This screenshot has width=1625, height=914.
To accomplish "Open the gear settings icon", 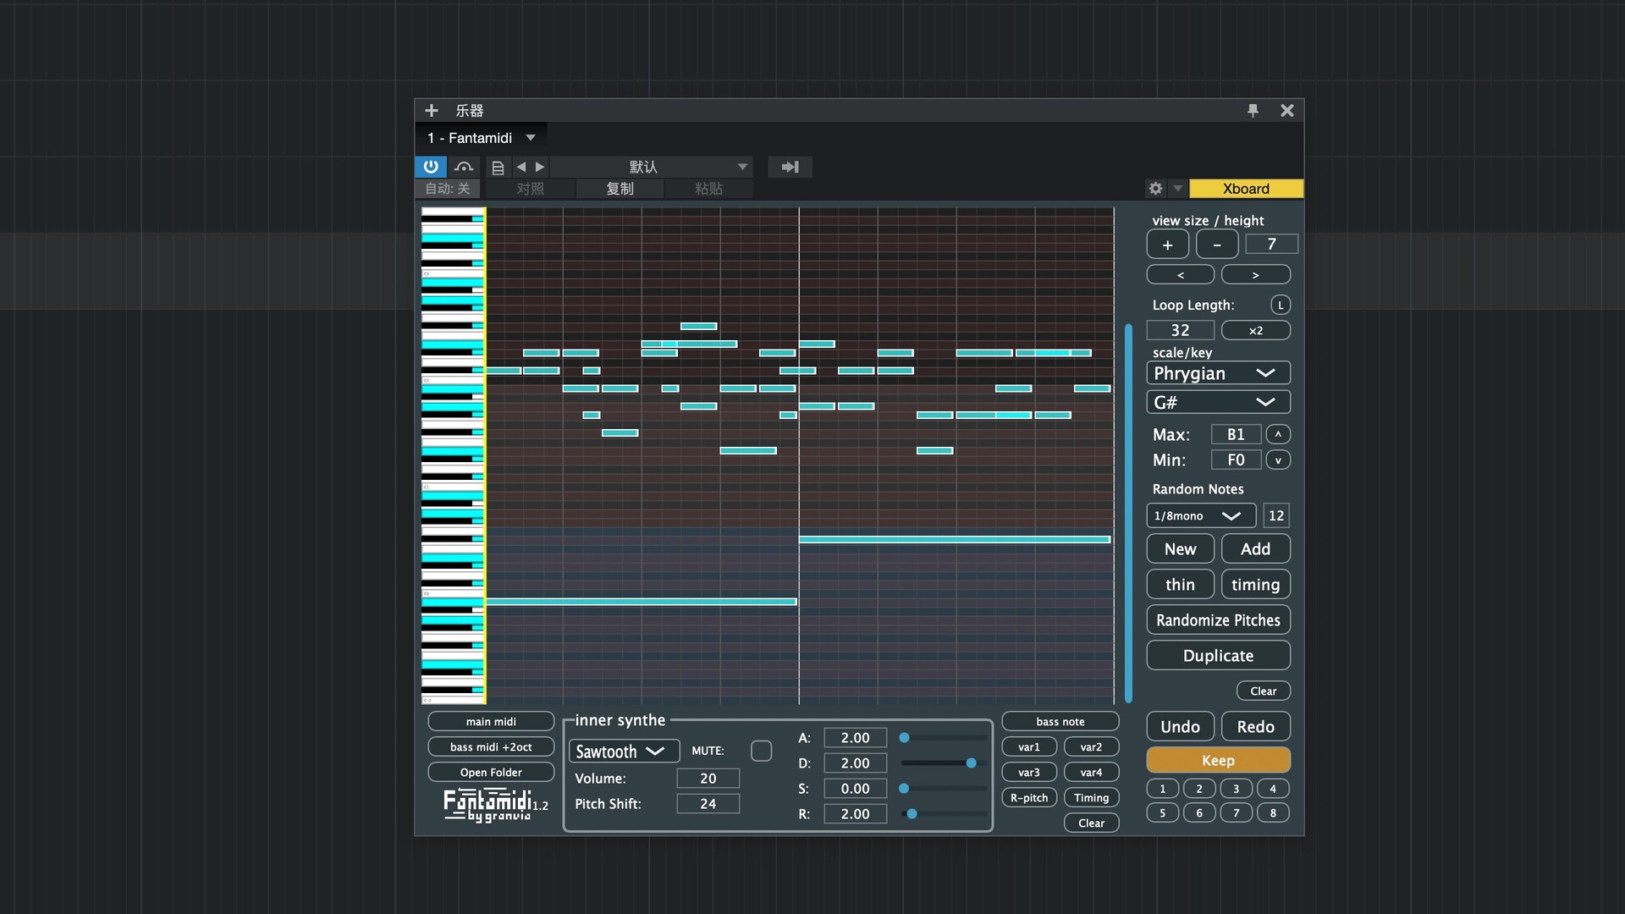I will point(1155,189).
